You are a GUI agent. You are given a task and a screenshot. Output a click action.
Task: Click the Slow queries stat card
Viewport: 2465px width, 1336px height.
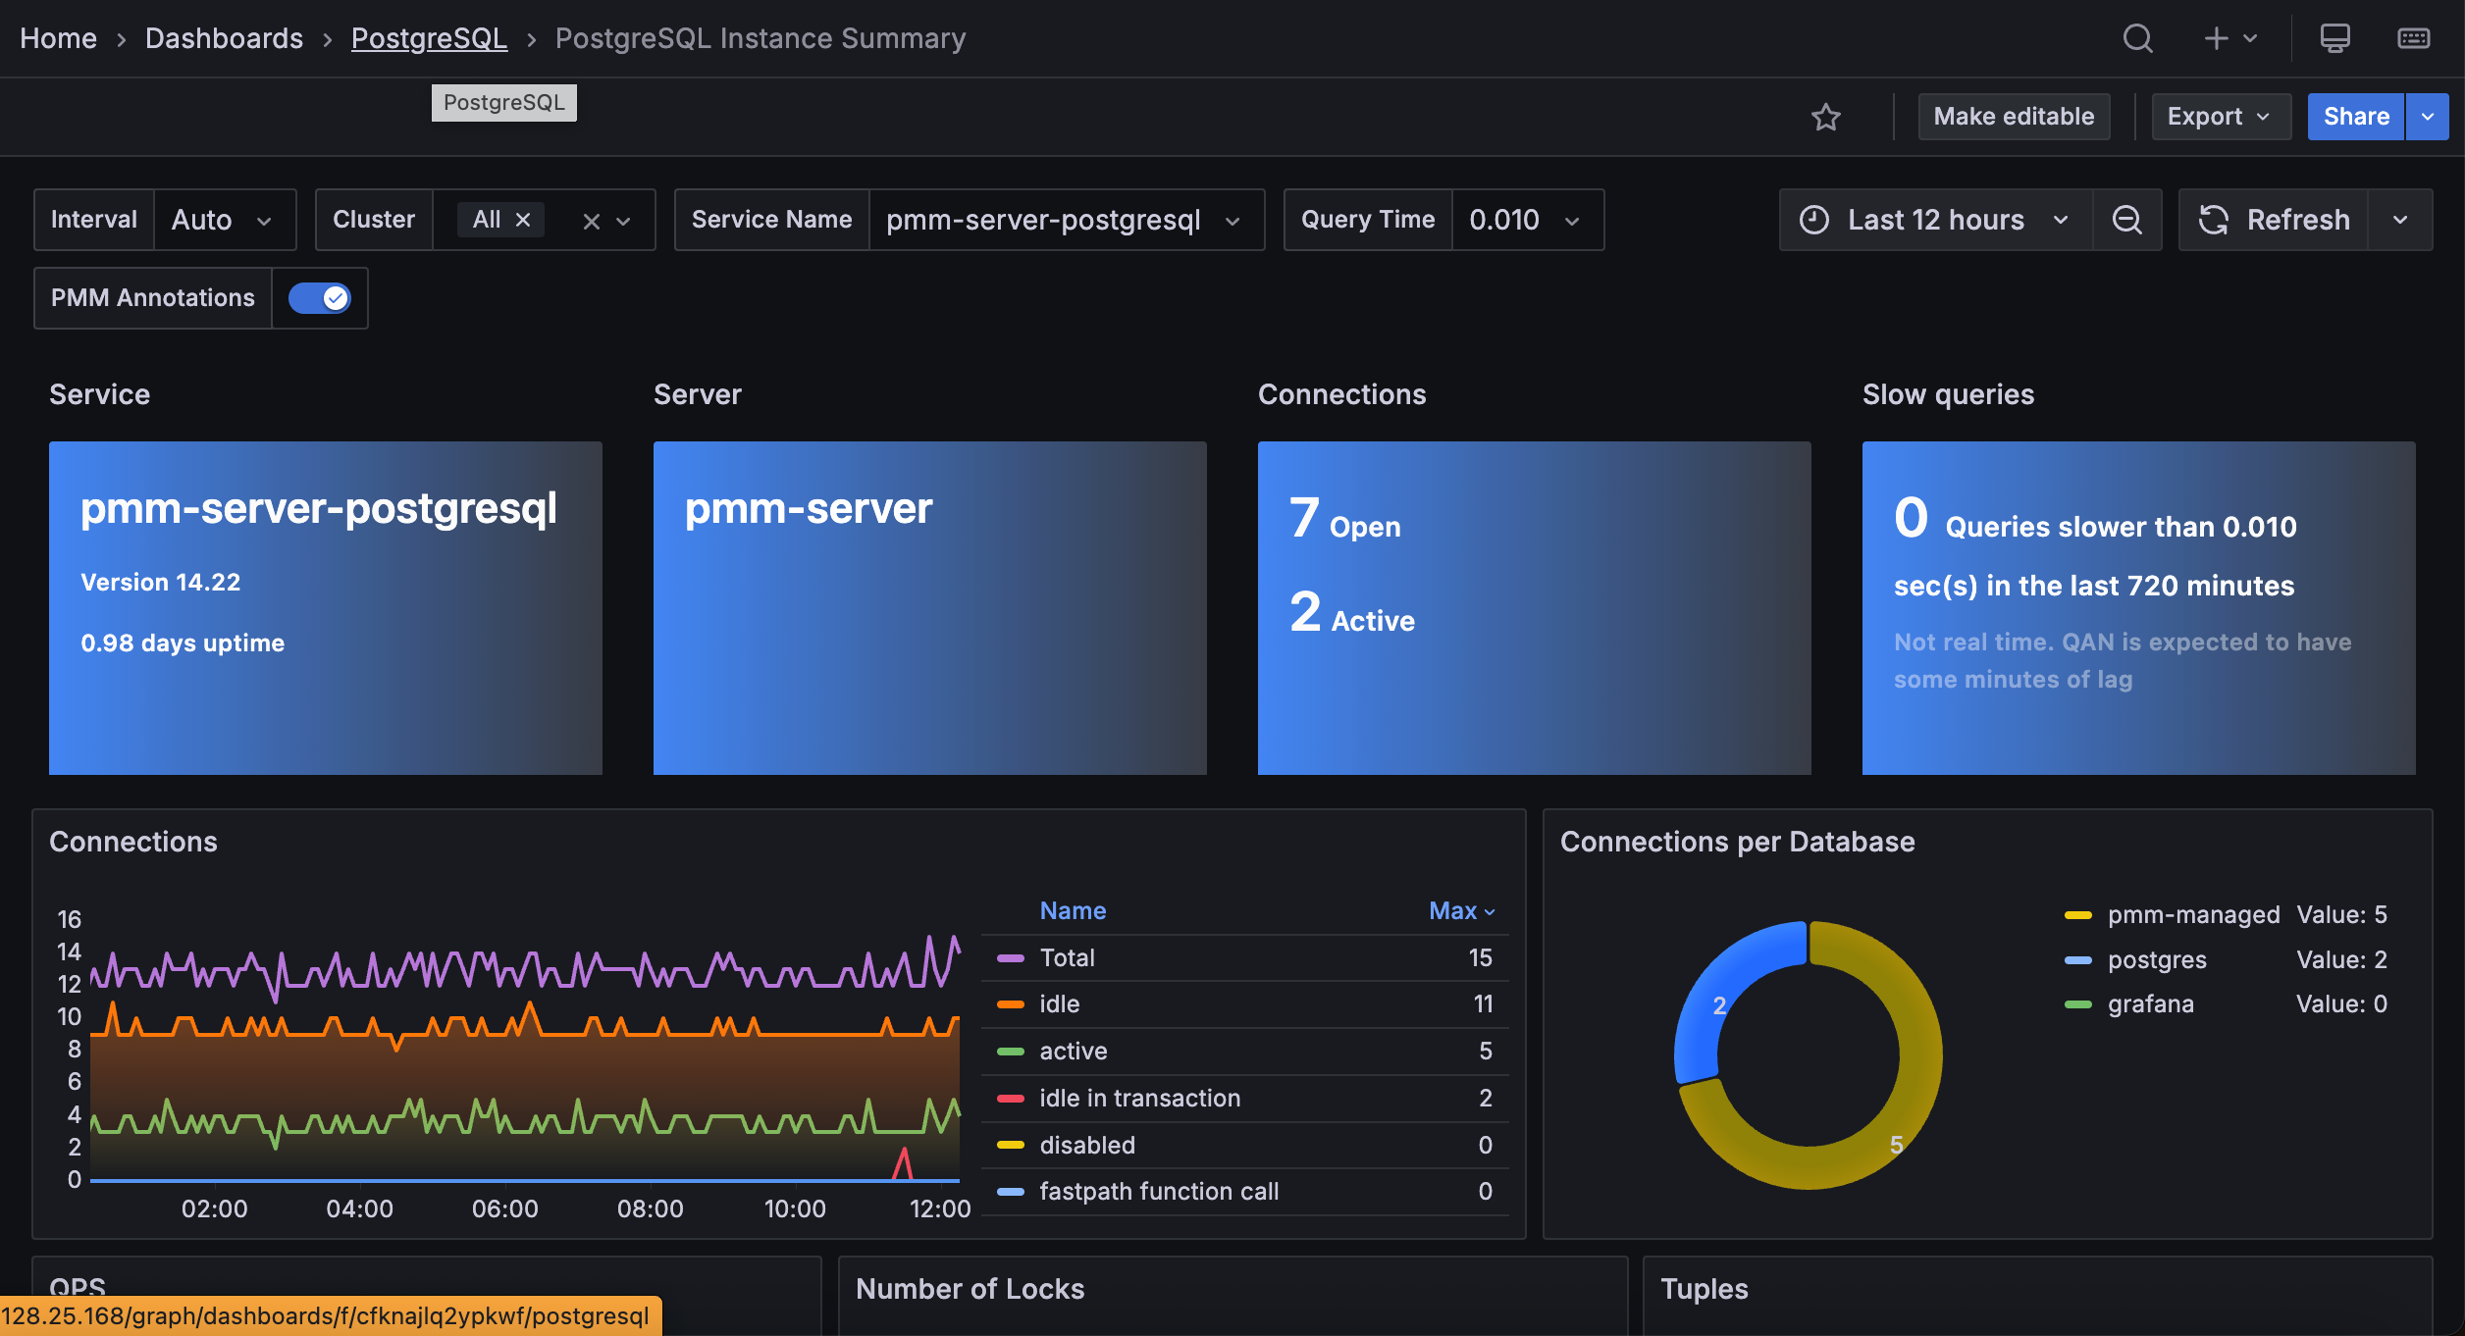click(x=2139, y=608)
